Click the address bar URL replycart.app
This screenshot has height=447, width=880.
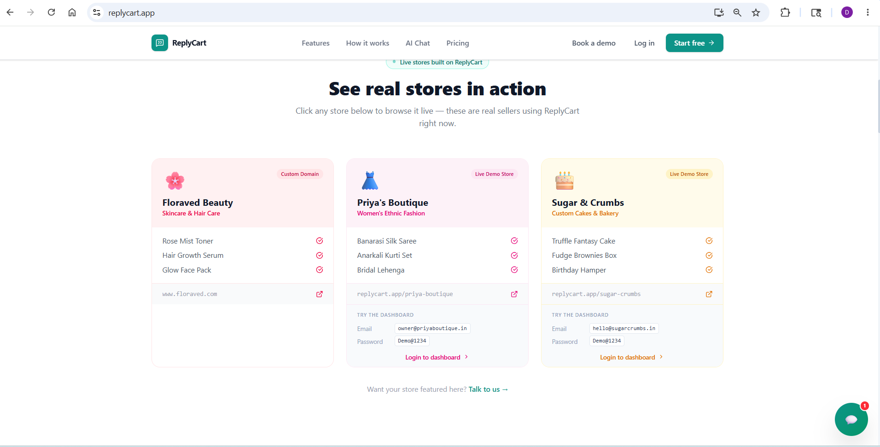(131, 13)
